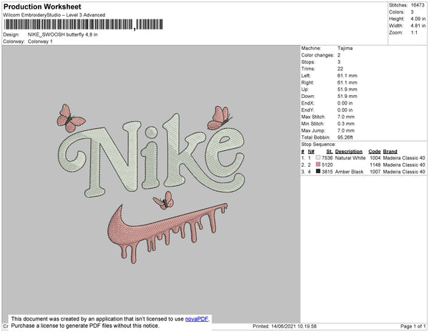
Task: Click the Height value '4.09 in'
Action: tap(418, 19)
